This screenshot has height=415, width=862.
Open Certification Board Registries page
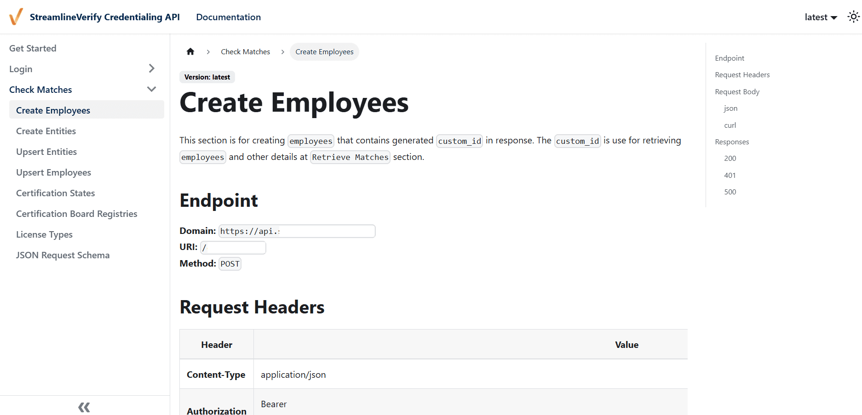pos(76,214)
